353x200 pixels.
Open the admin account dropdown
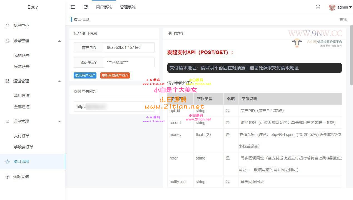coord(345,7)
